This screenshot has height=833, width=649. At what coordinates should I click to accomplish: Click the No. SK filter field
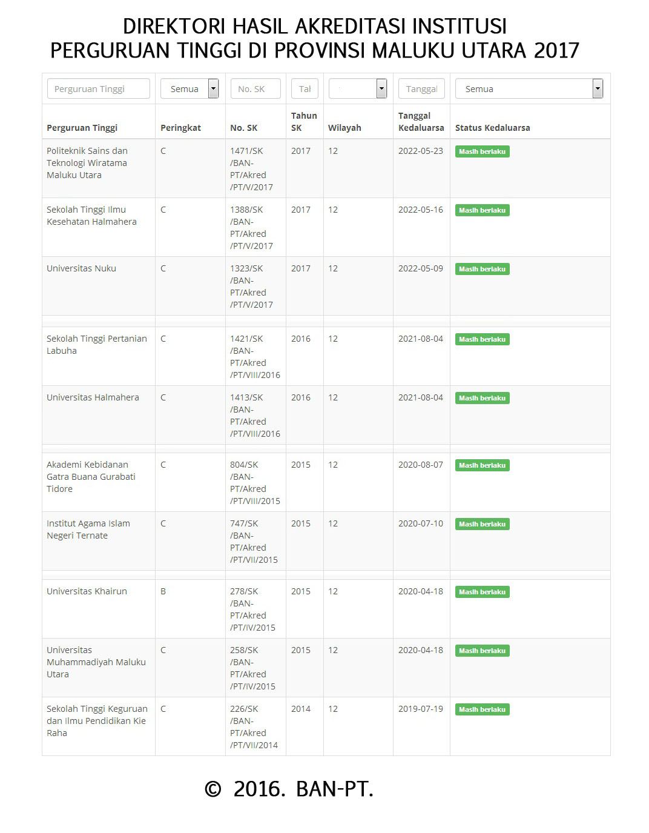point(255,88)
